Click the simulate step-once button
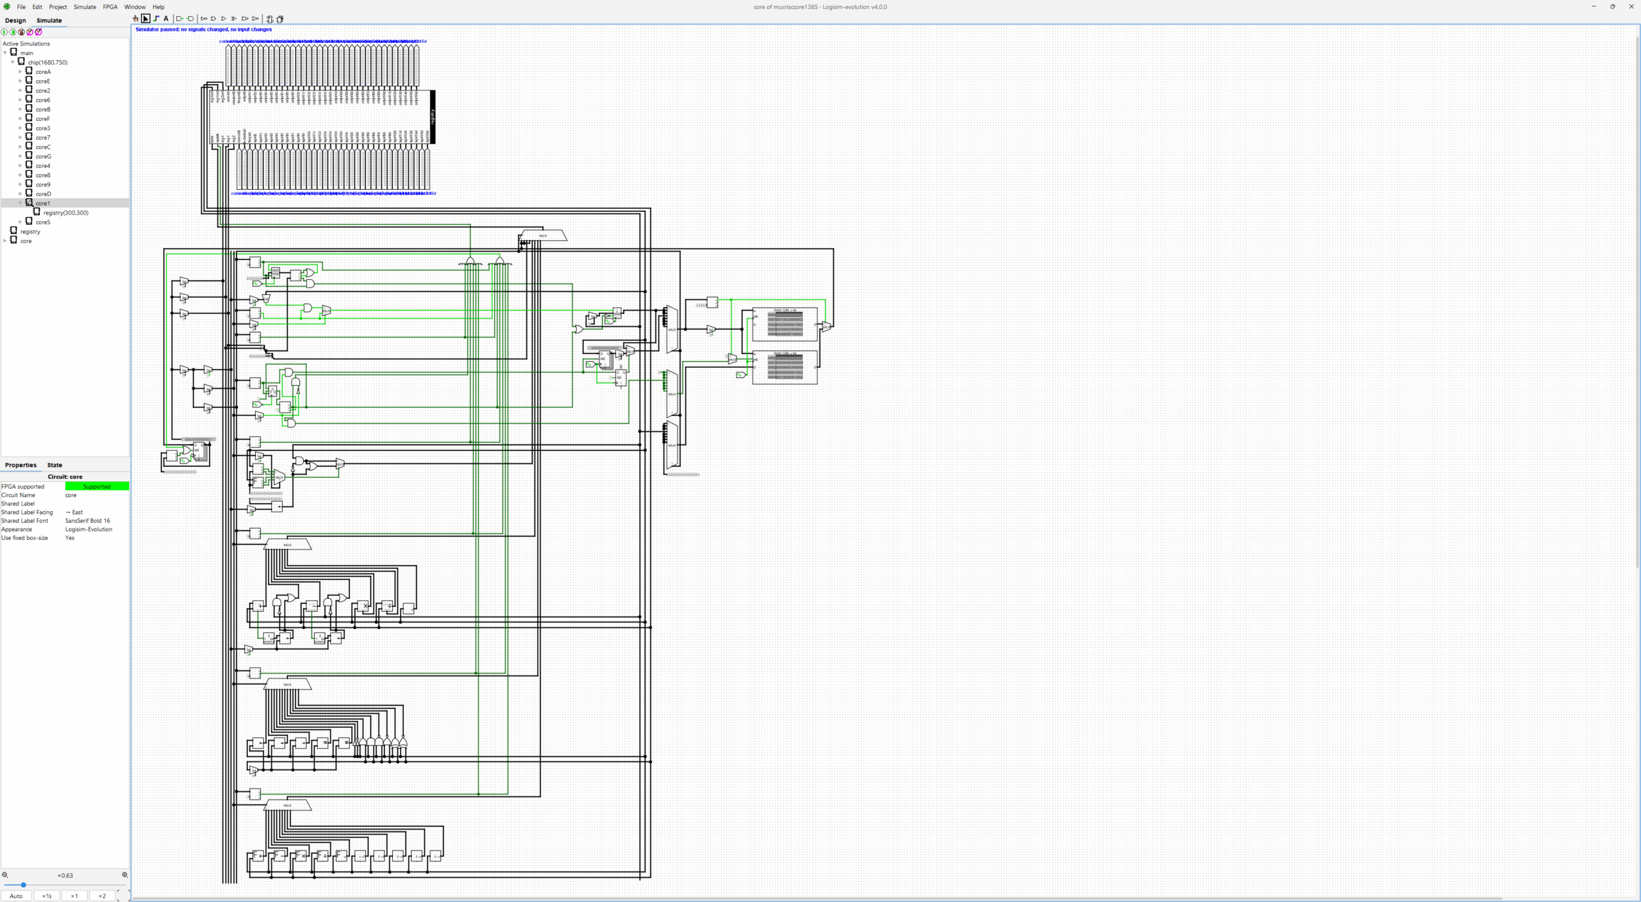 [13, 32]
